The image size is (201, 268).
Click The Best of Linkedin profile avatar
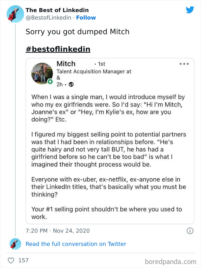pyautogui.click(x=15, y=14)
